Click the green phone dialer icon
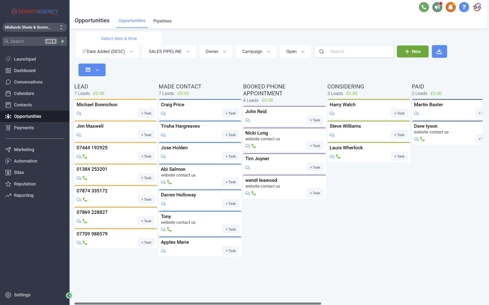The height and width of the screenshot is (305, 489). 424,7
